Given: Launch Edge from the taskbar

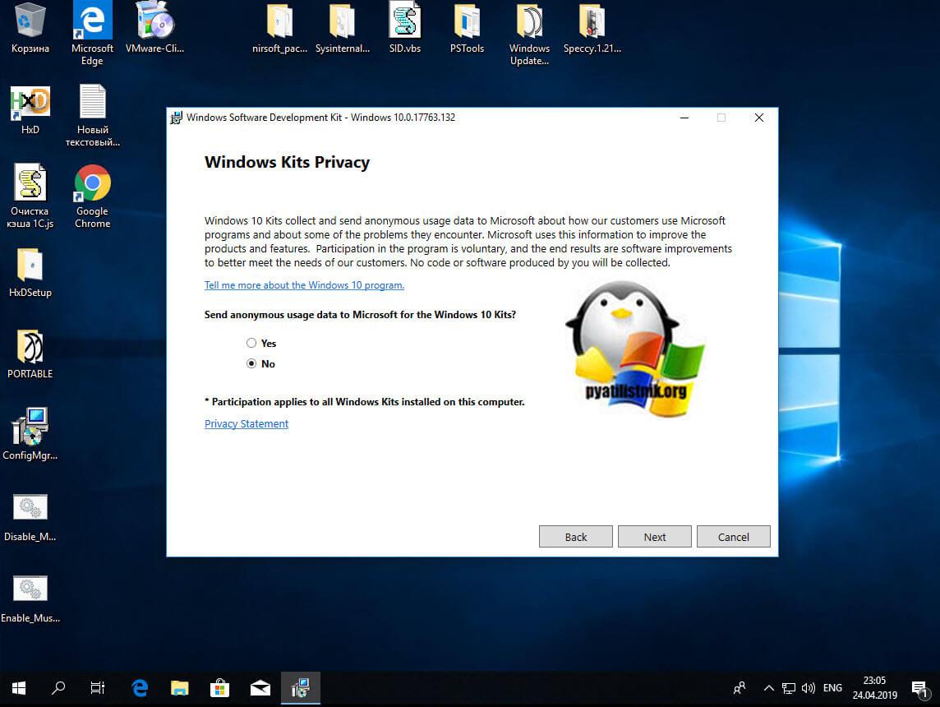Looking at the screenshot, I should pyautogui.click(x=140, y=688).
